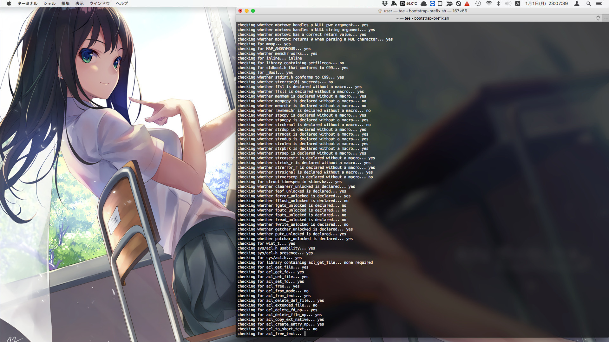Click the red warning triangle icon

coord(467,3)
